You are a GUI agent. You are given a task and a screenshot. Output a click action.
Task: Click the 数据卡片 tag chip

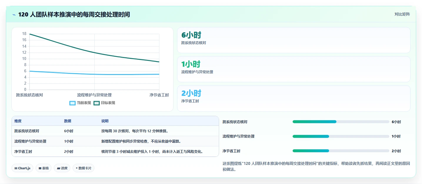pos(84,168)
